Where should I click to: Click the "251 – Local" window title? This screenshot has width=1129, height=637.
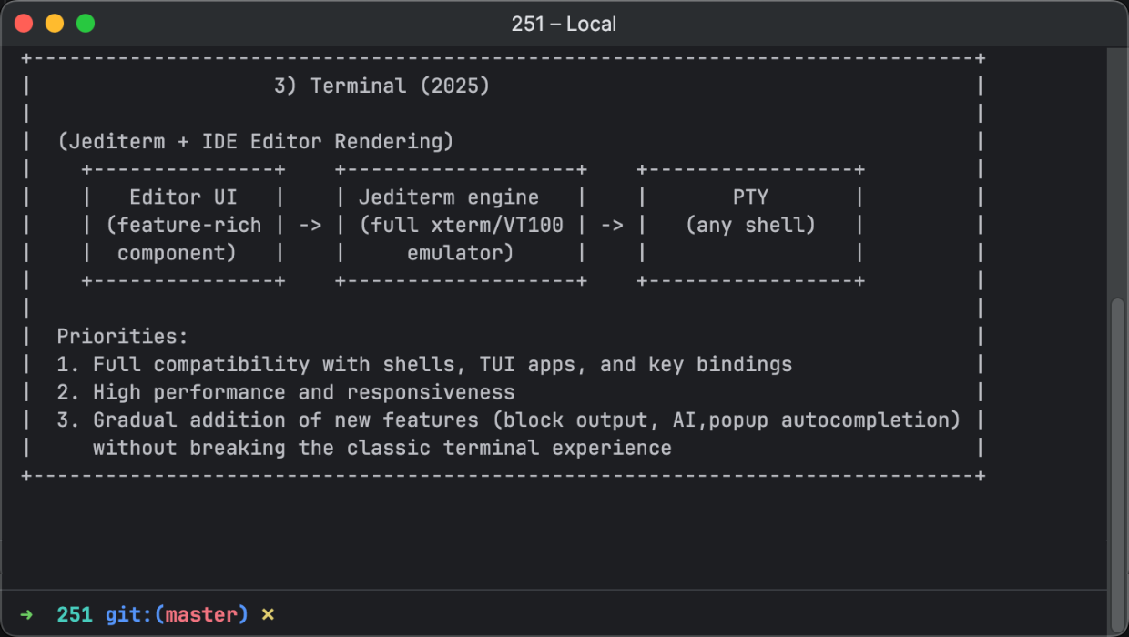click(564, 24)
